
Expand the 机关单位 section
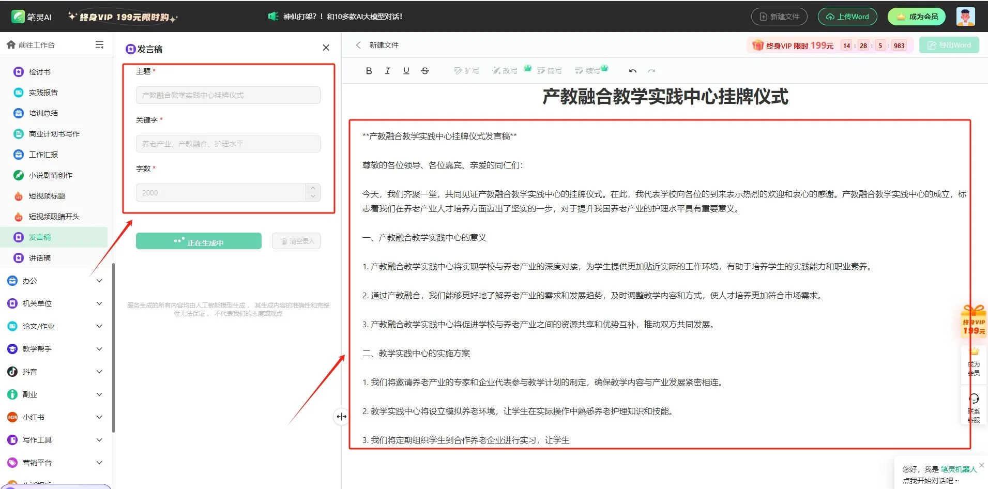99,303
